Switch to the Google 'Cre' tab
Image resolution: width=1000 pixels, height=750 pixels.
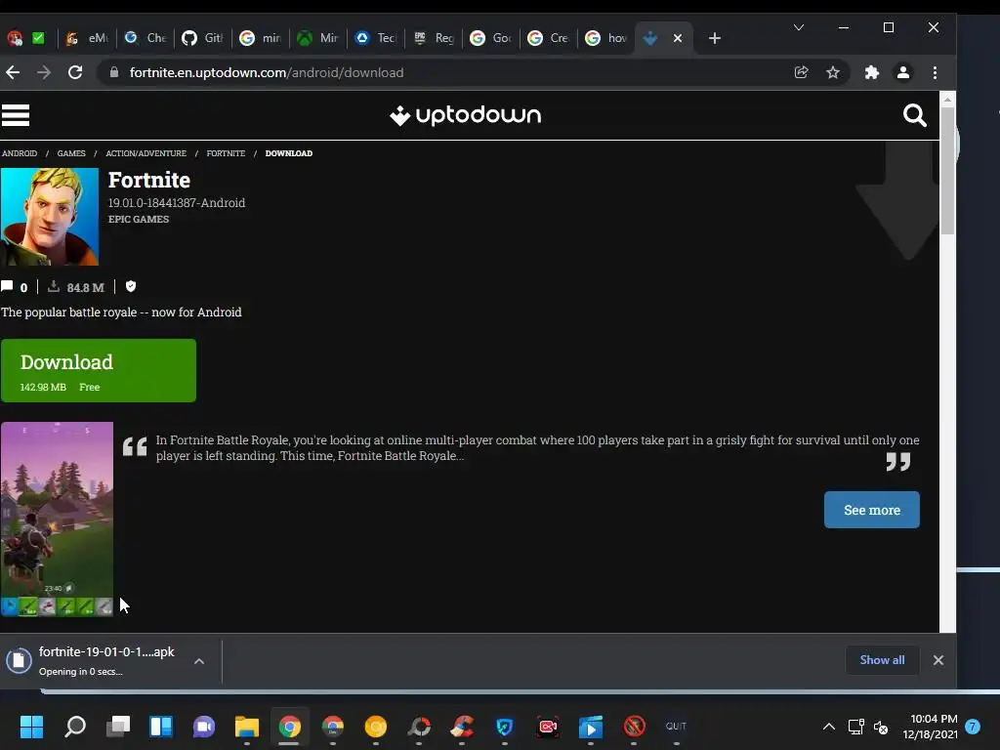549,38
